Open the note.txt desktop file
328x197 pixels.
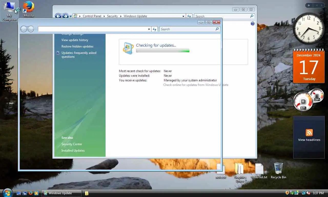(x=221, y=171)
